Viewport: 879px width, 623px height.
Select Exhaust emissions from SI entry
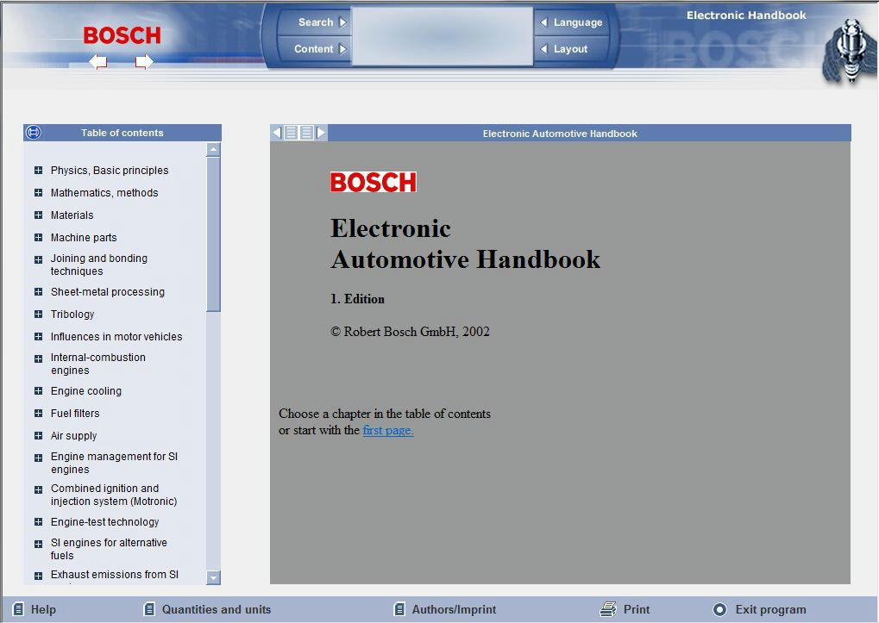(115, 575)
